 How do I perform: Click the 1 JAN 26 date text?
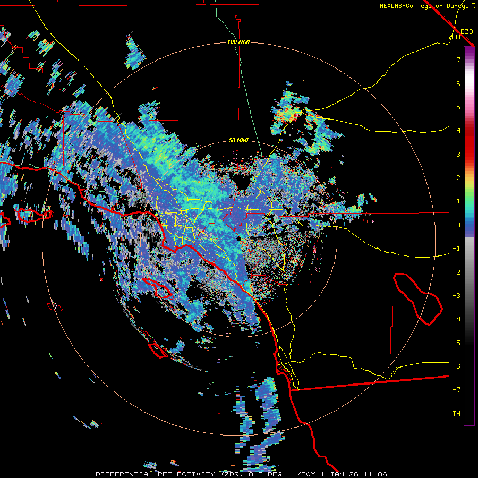(339, 474)
